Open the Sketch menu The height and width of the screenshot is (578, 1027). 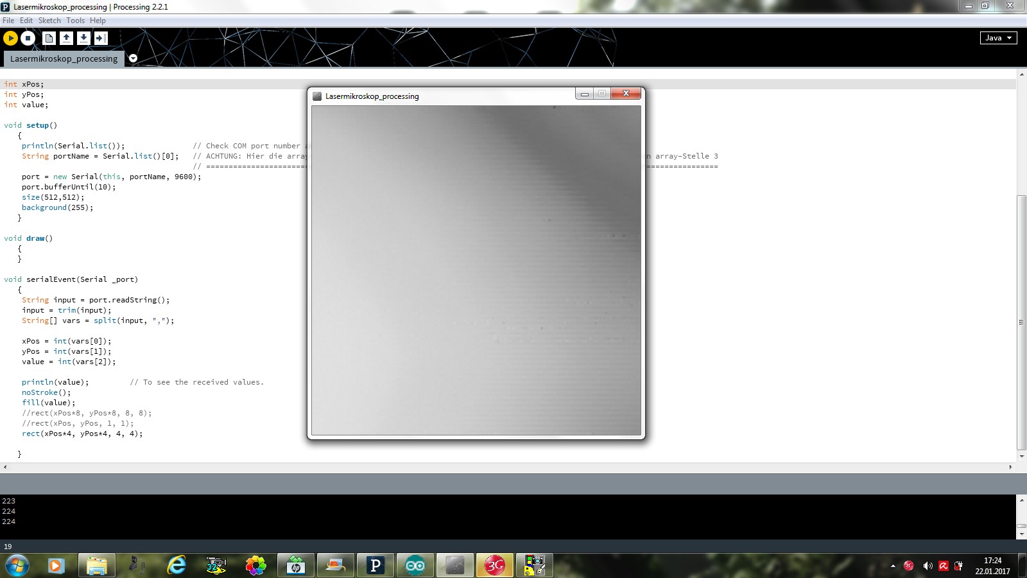click(x=49, y=21)
